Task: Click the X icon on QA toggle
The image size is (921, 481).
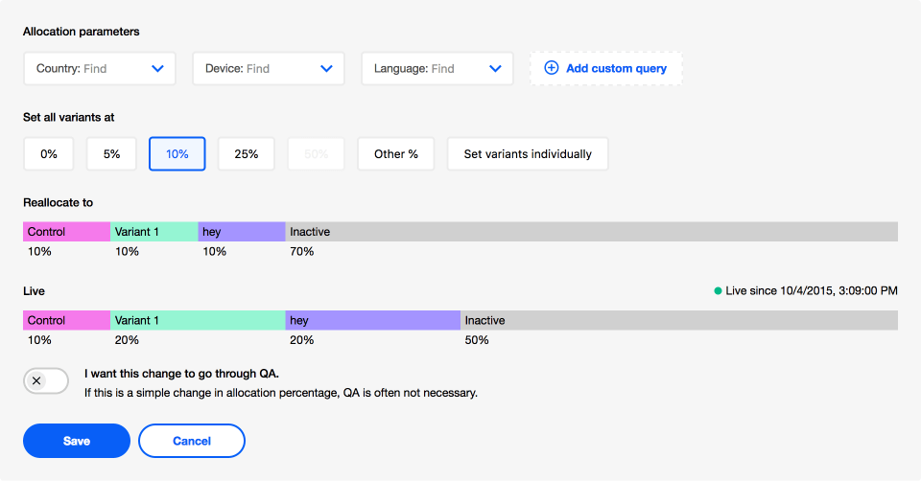Action: pos(36,380)
